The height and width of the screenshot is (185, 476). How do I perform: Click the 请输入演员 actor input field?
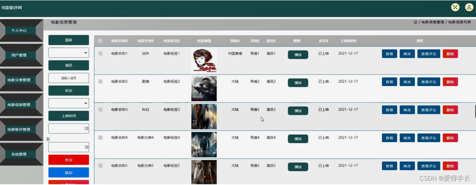pyautogui.click(x=69, y=78)
